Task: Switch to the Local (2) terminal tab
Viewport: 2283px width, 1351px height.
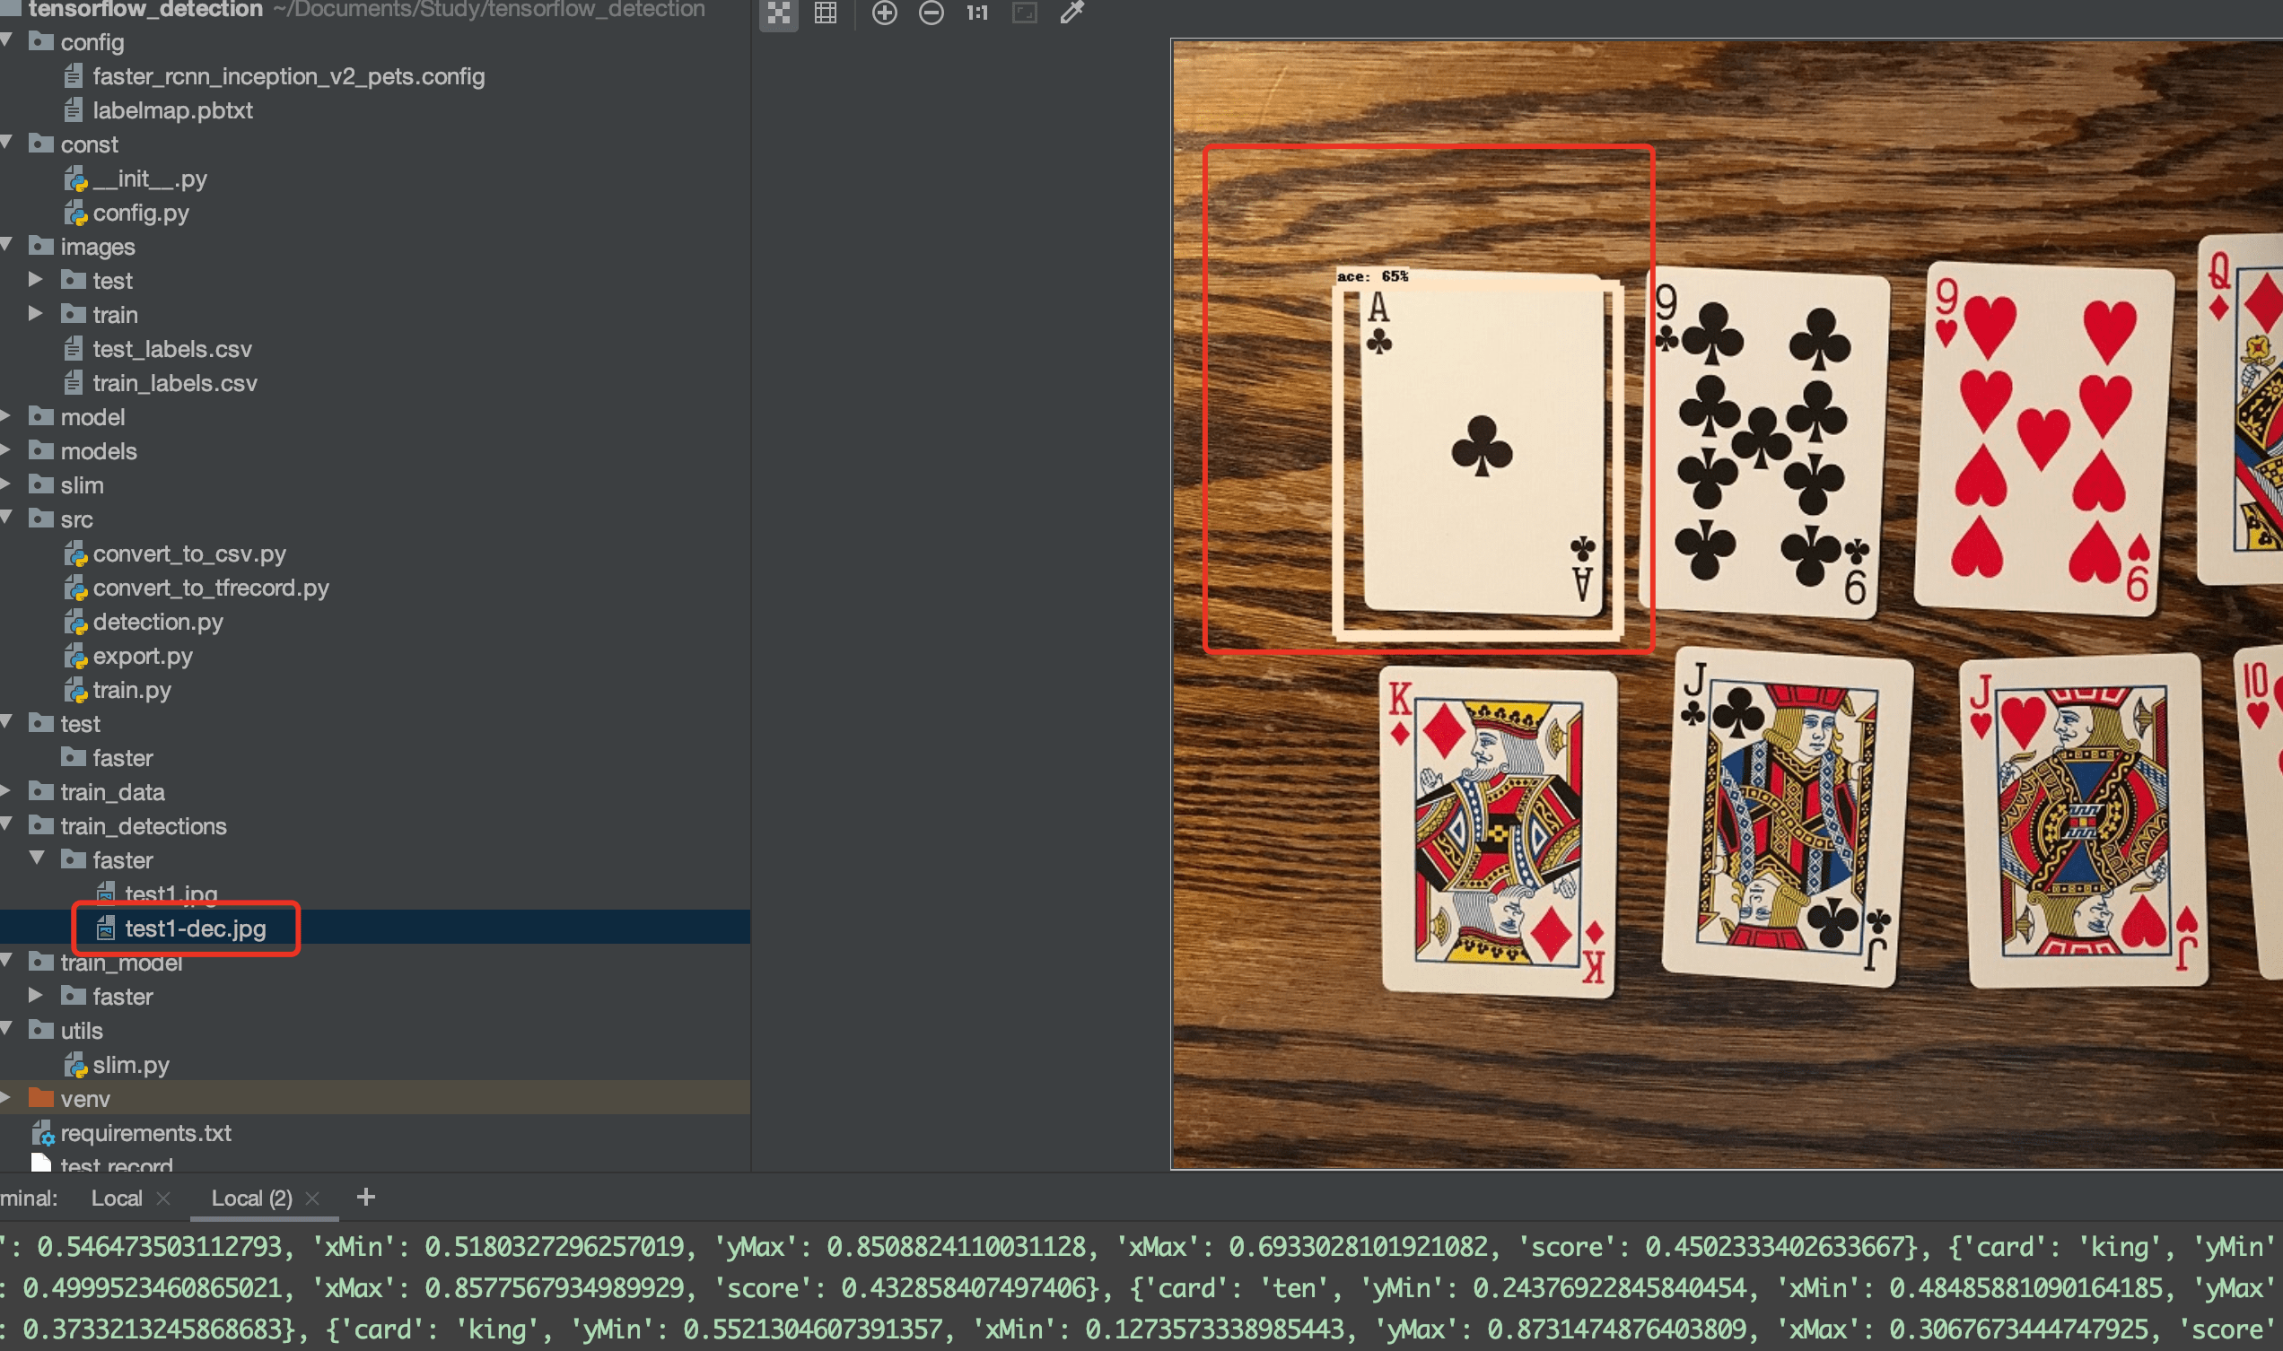Action: [x=251, y=1198]
